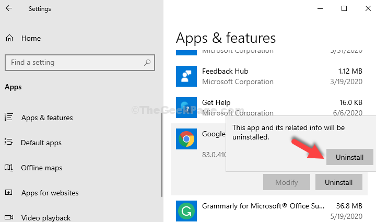The height and width of the screenshot is (222, 376).
Task: Click the sidebar vertical scrollbar
Action: tap(162, 155)
